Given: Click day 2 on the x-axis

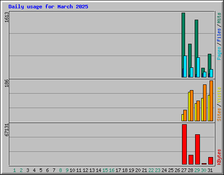Looking at the screenshot, I should point(21,170).
